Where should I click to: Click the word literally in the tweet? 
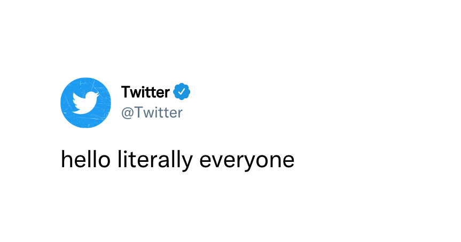coord(155,160)
